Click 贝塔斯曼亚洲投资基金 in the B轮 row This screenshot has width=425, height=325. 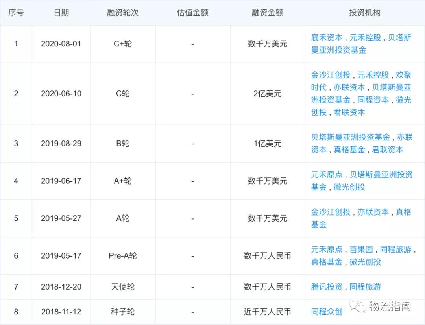click(x=351, y=137)
